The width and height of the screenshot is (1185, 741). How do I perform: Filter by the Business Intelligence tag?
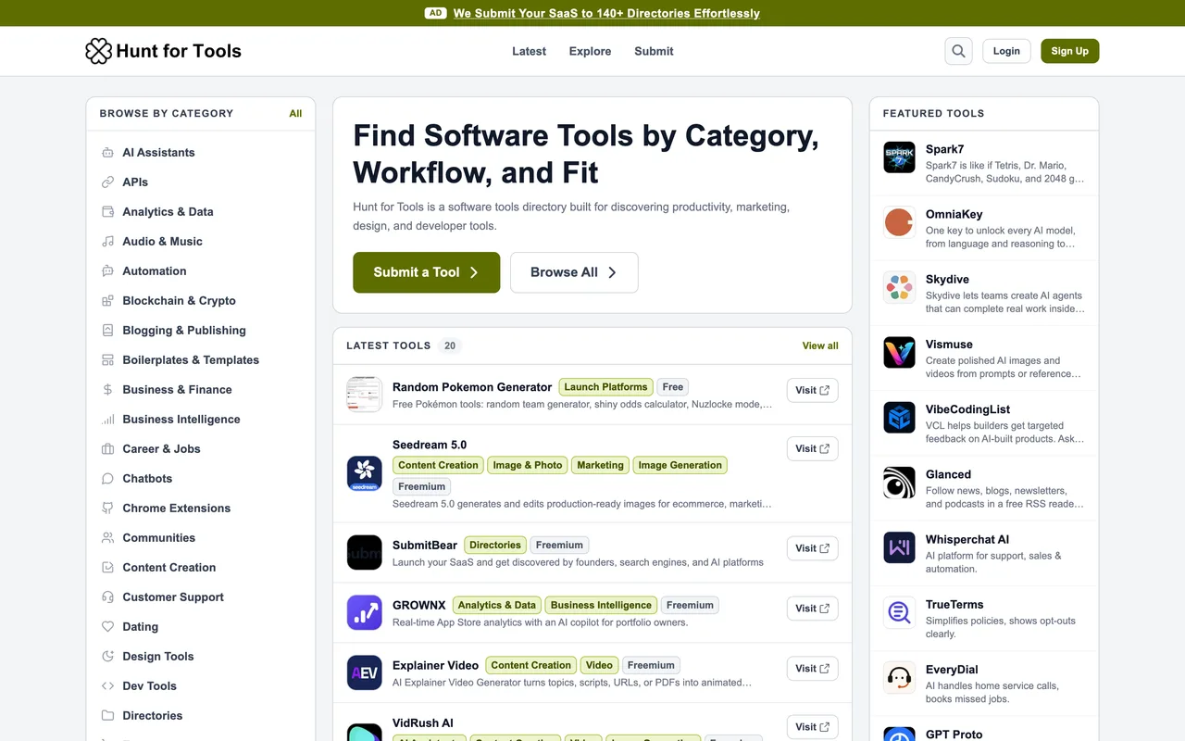(x=601, y=605)
